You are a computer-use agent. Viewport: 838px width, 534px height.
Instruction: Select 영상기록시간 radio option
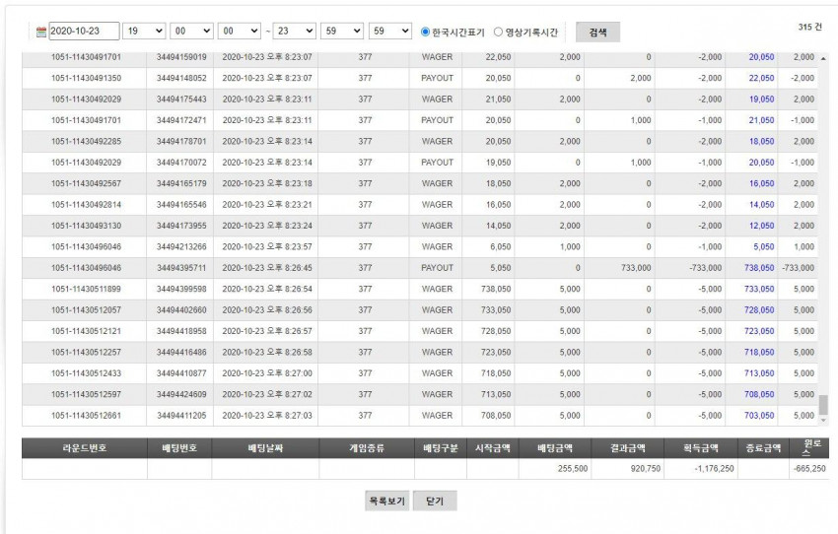[x=498, y=33]
